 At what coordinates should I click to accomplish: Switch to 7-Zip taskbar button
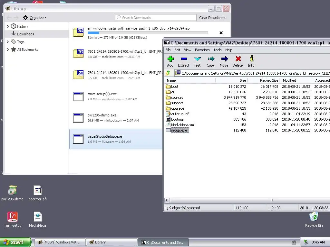(x=163, y=242)
